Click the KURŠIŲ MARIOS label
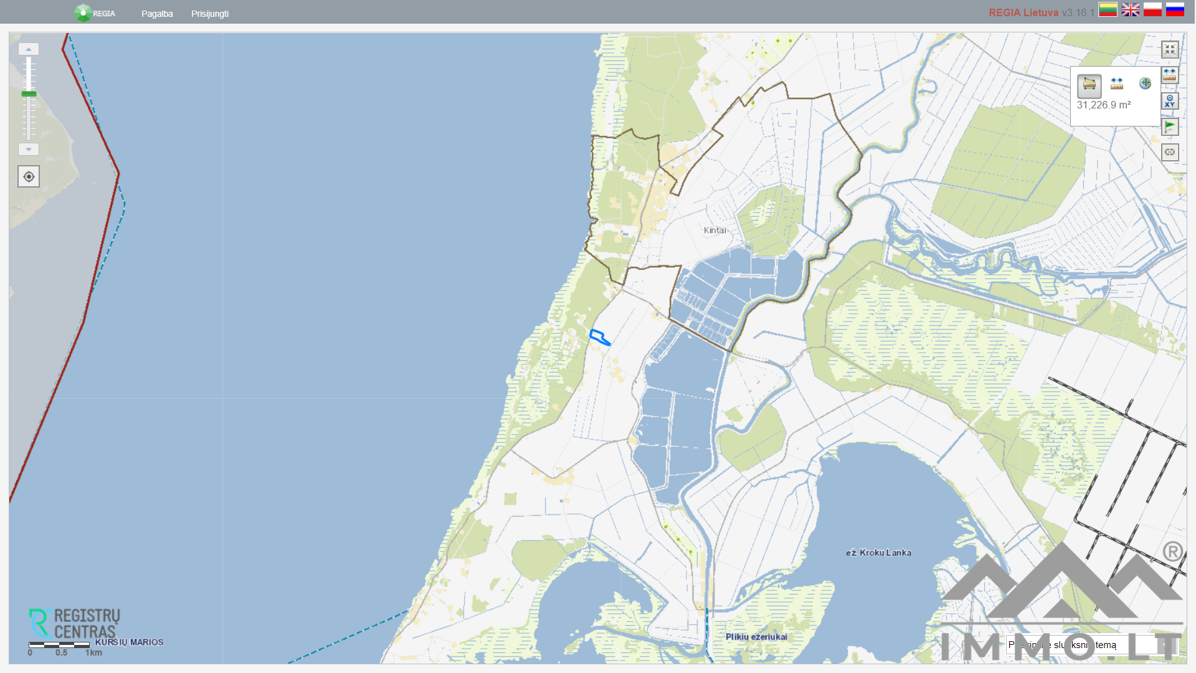This screenshot has height=673, width=1196. pos(129,642)
